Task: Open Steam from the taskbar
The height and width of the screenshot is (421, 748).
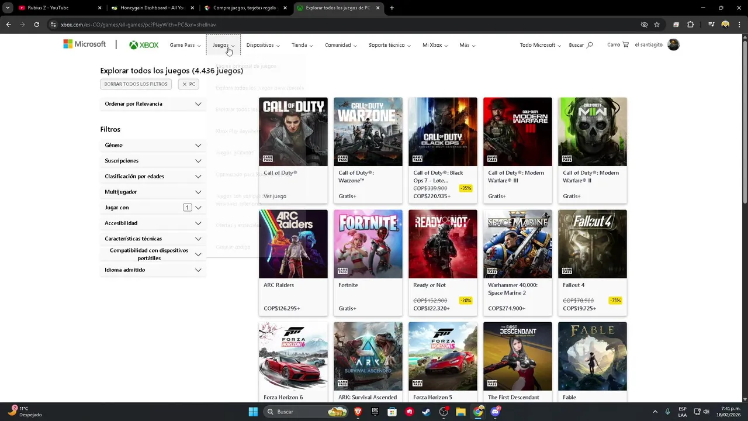Action: pos(427,412)
